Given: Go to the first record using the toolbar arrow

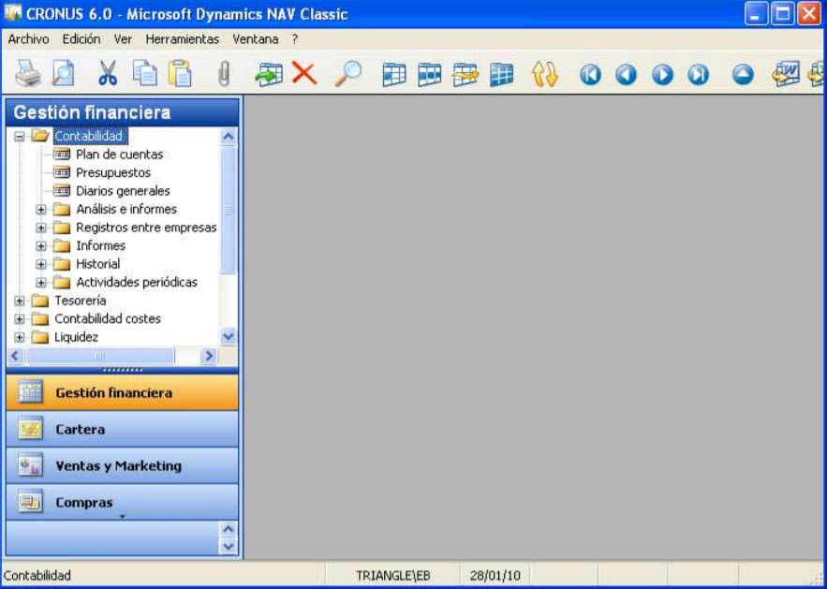Looking at the screenshot, I should [590, 75].
